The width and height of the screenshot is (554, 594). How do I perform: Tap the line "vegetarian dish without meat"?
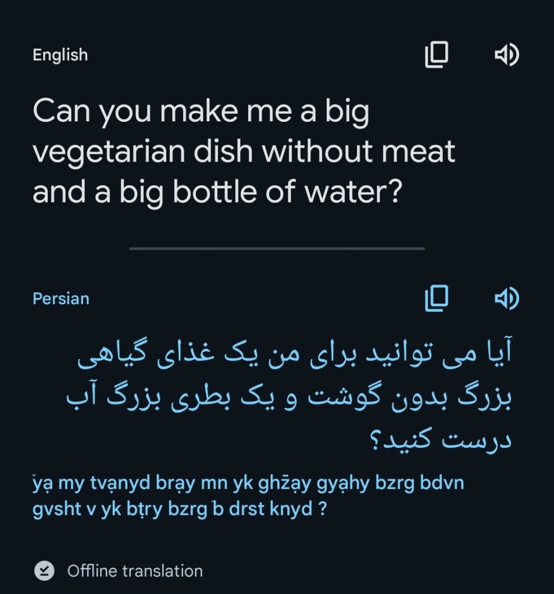click(244, 152)
